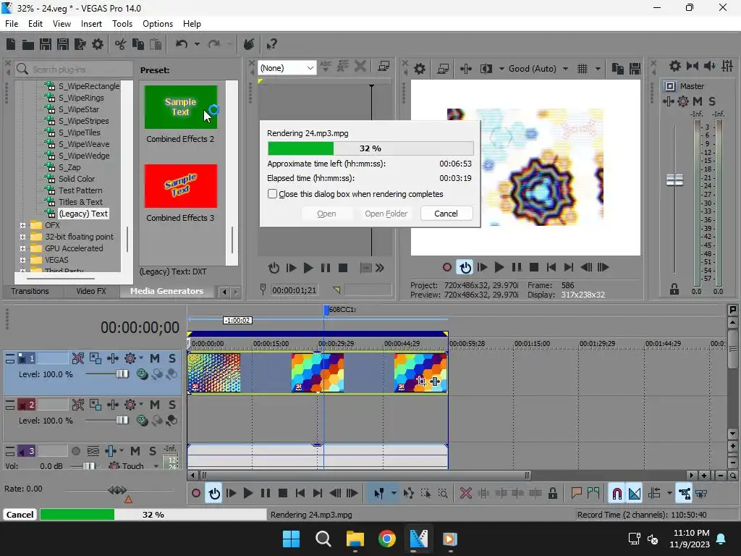Click the Record button on timeline transport
Image resolution: width=741 pixels, height=556 pixels.
[x=195, y=494]
